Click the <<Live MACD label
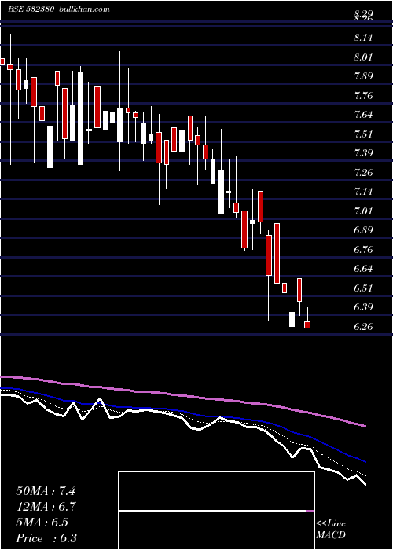This screenshot has width=393, height=550. (x=331, y=530)
